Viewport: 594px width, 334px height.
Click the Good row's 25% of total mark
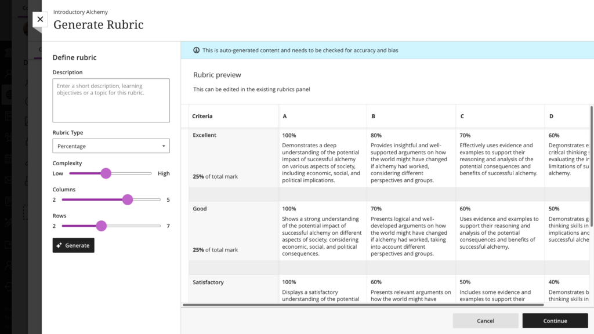point(215,250)
